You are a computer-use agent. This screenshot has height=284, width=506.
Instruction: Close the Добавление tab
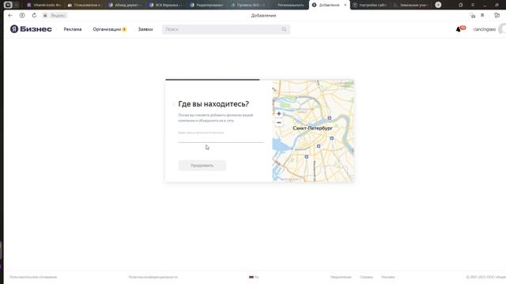coord(346,5)
